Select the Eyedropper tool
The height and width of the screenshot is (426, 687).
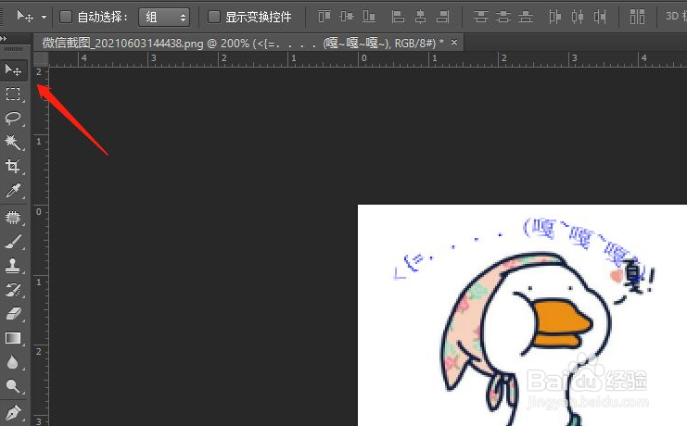tap(13, 191)
